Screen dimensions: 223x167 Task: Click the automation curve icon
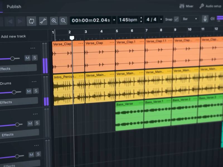(x=43, y=21)
